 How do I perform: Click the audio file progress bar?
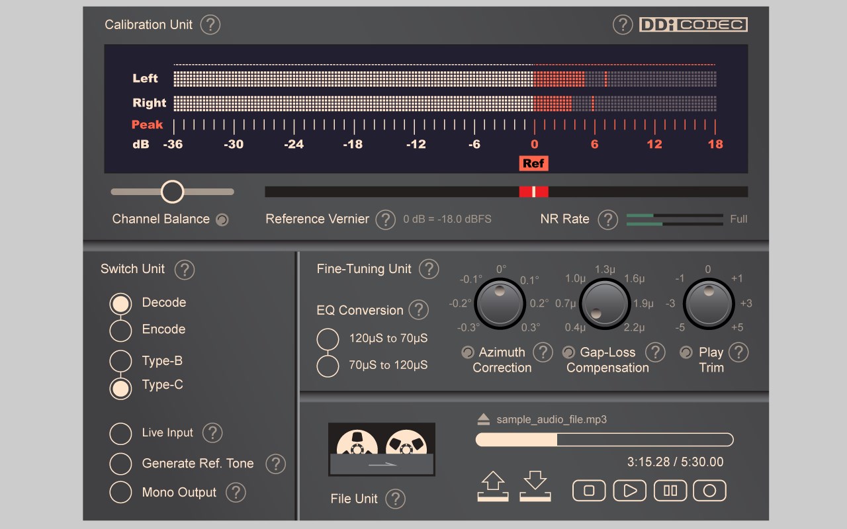point(604,440)
